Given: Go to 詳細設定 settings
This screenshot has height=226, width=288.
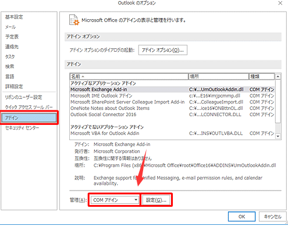Looking at the screenshot, I should click(x=14, y=87).
